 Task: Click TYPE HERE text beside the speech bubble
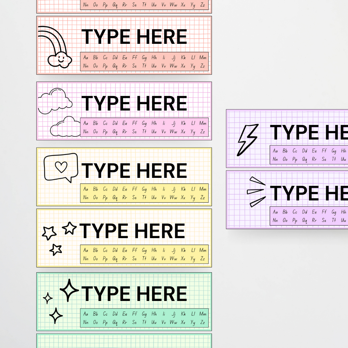[x=134, y=170]
